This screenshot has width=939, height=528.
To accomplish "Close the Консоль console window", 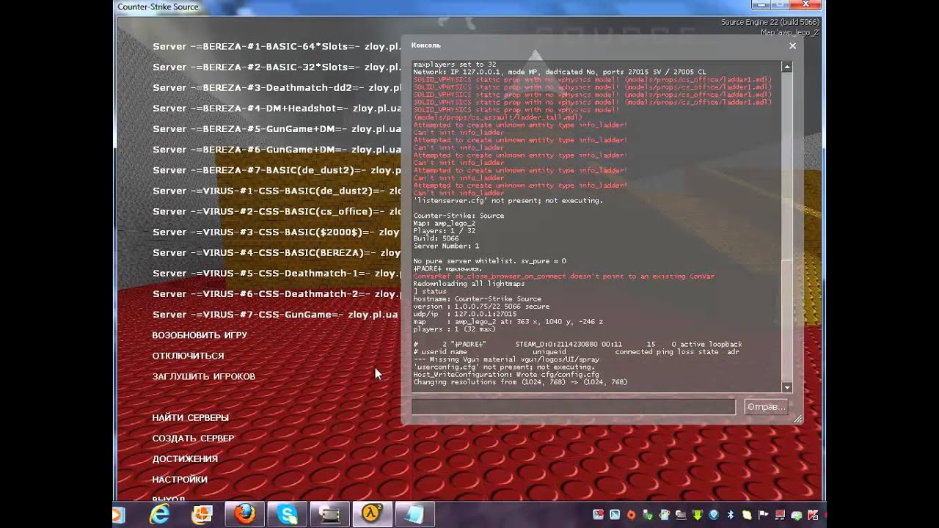I will [x=792, y=45].
